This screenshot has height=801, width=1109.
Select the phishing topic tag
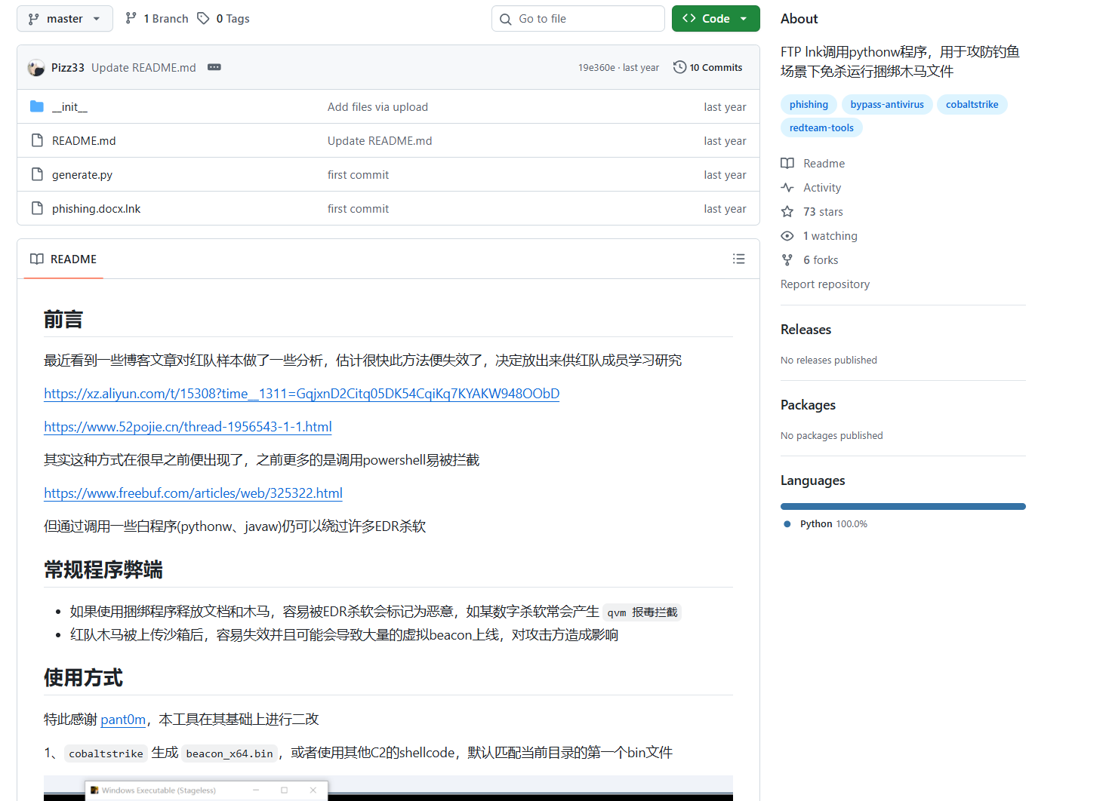tap(809, 104)
